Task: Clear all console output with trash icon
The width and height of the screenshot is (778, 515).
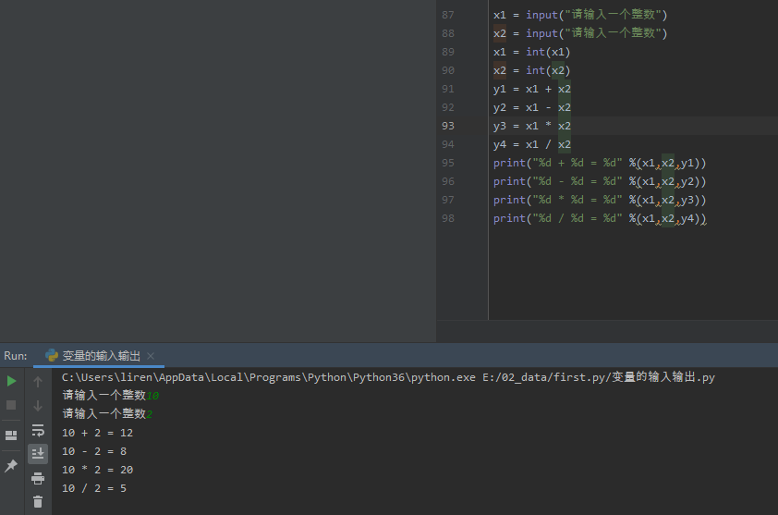Action: 38,501
